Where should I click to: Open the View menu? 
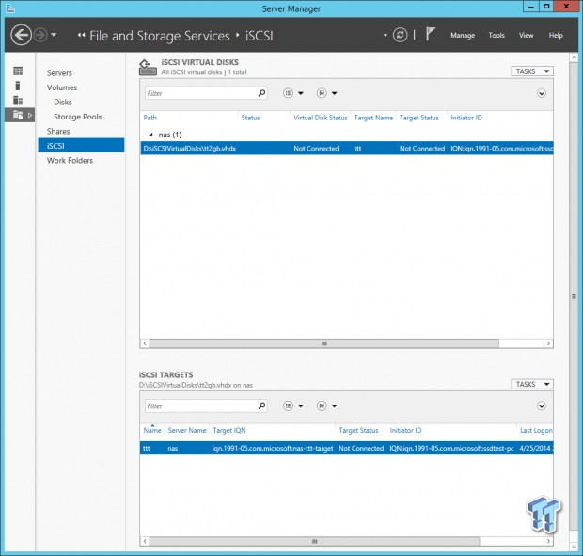pyautogui.click(x=527, y=36)
